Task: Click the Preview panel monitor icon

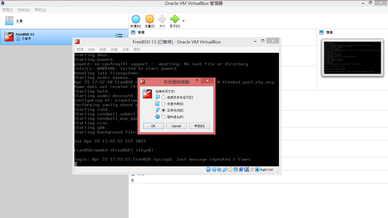Action: click(x=321, y=32)
